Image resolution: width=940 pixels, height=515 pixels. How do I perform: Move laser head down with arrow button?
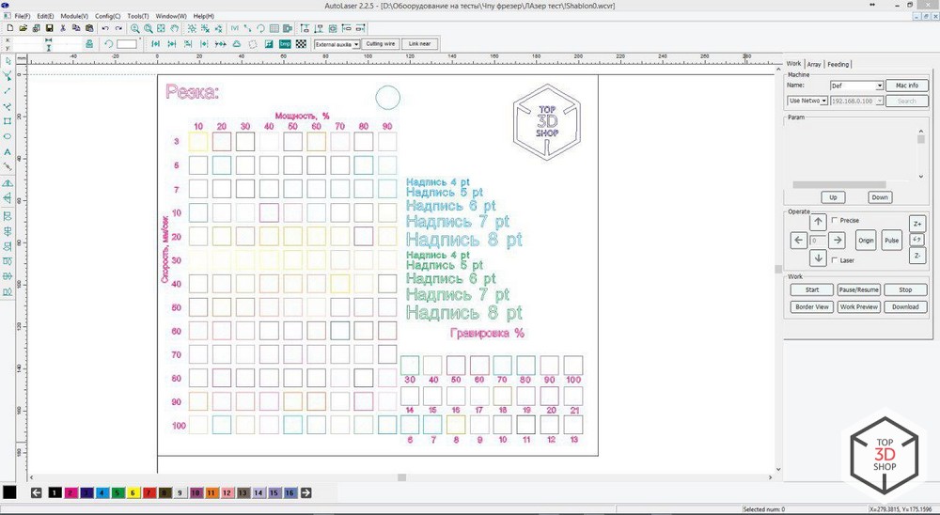pyautogui.click(x=819, y=258)
